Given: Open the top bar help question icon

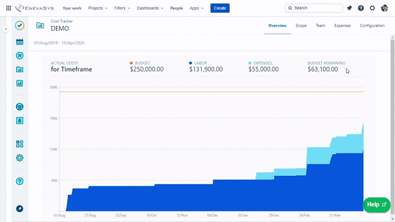Looking at the screenshot, I should (x=360, y=8).
